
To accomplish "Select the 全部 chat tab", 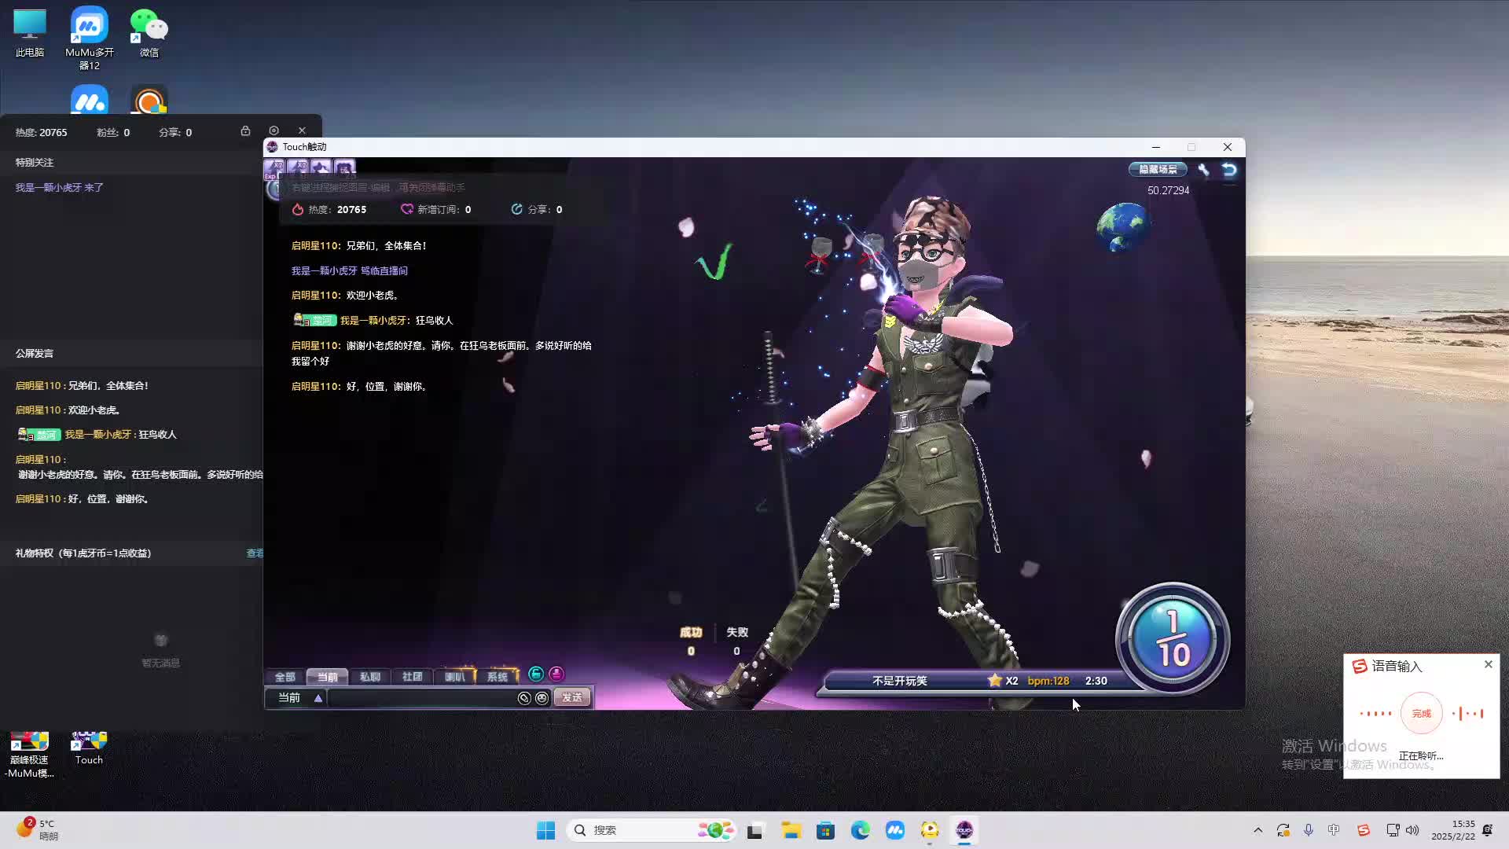I will click(x=285, y=677).
